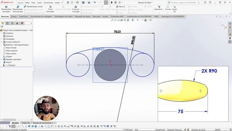Switch to the Avaliar tab
Viewport: 232px width, 131px height.
105,16
